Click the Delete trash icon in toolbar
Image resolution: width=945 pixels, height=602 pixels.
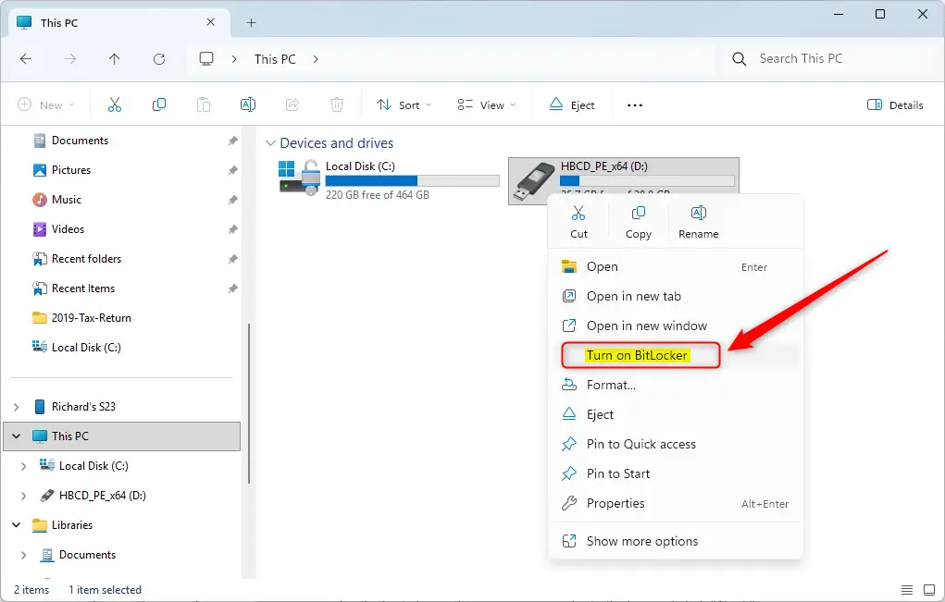click(337, 104)
